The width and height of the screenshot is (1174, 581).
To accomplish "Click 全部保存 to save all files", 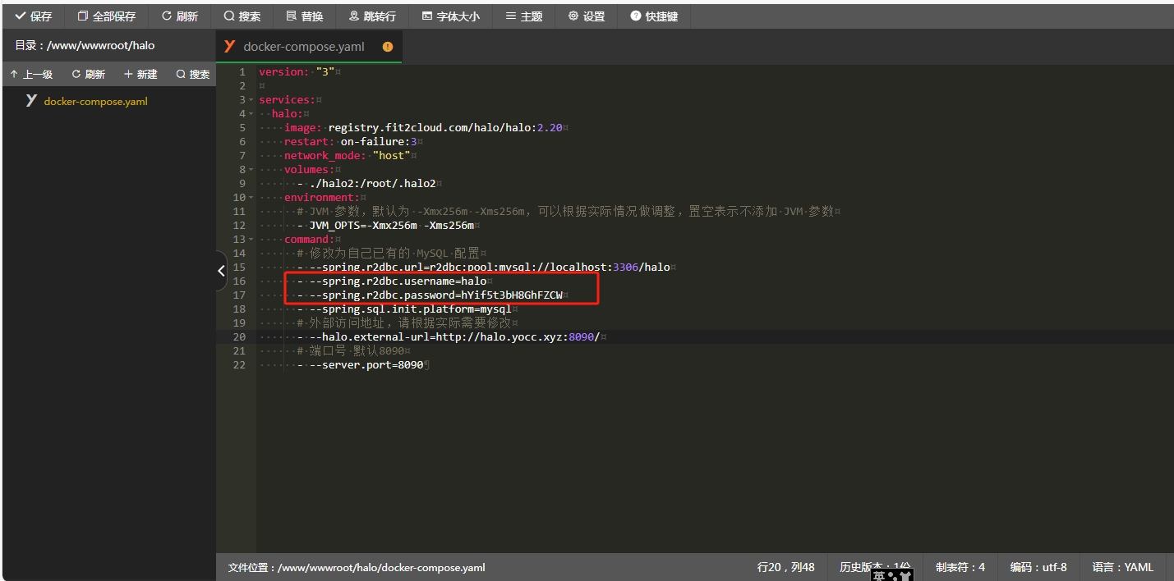I will point(106,16).
